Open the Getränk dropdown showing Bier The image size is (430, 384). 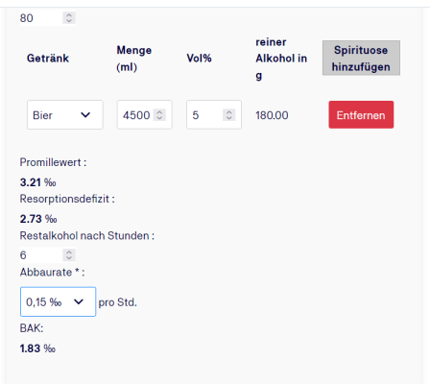pos(65,114)
